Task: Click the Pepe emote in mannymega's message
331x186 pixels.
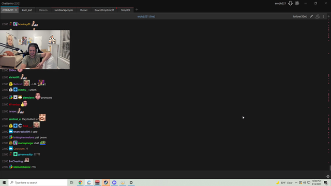Action: click(x=42, y=143)
